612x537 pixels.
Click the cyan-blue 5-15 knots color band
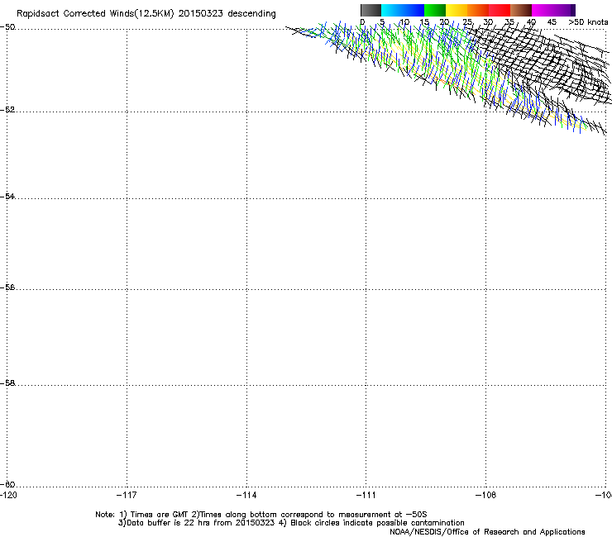tap(403, 10)
